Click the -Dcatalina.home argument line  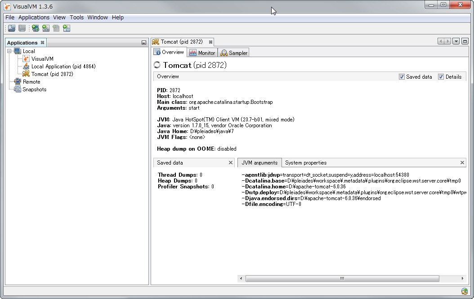[294, 187]
